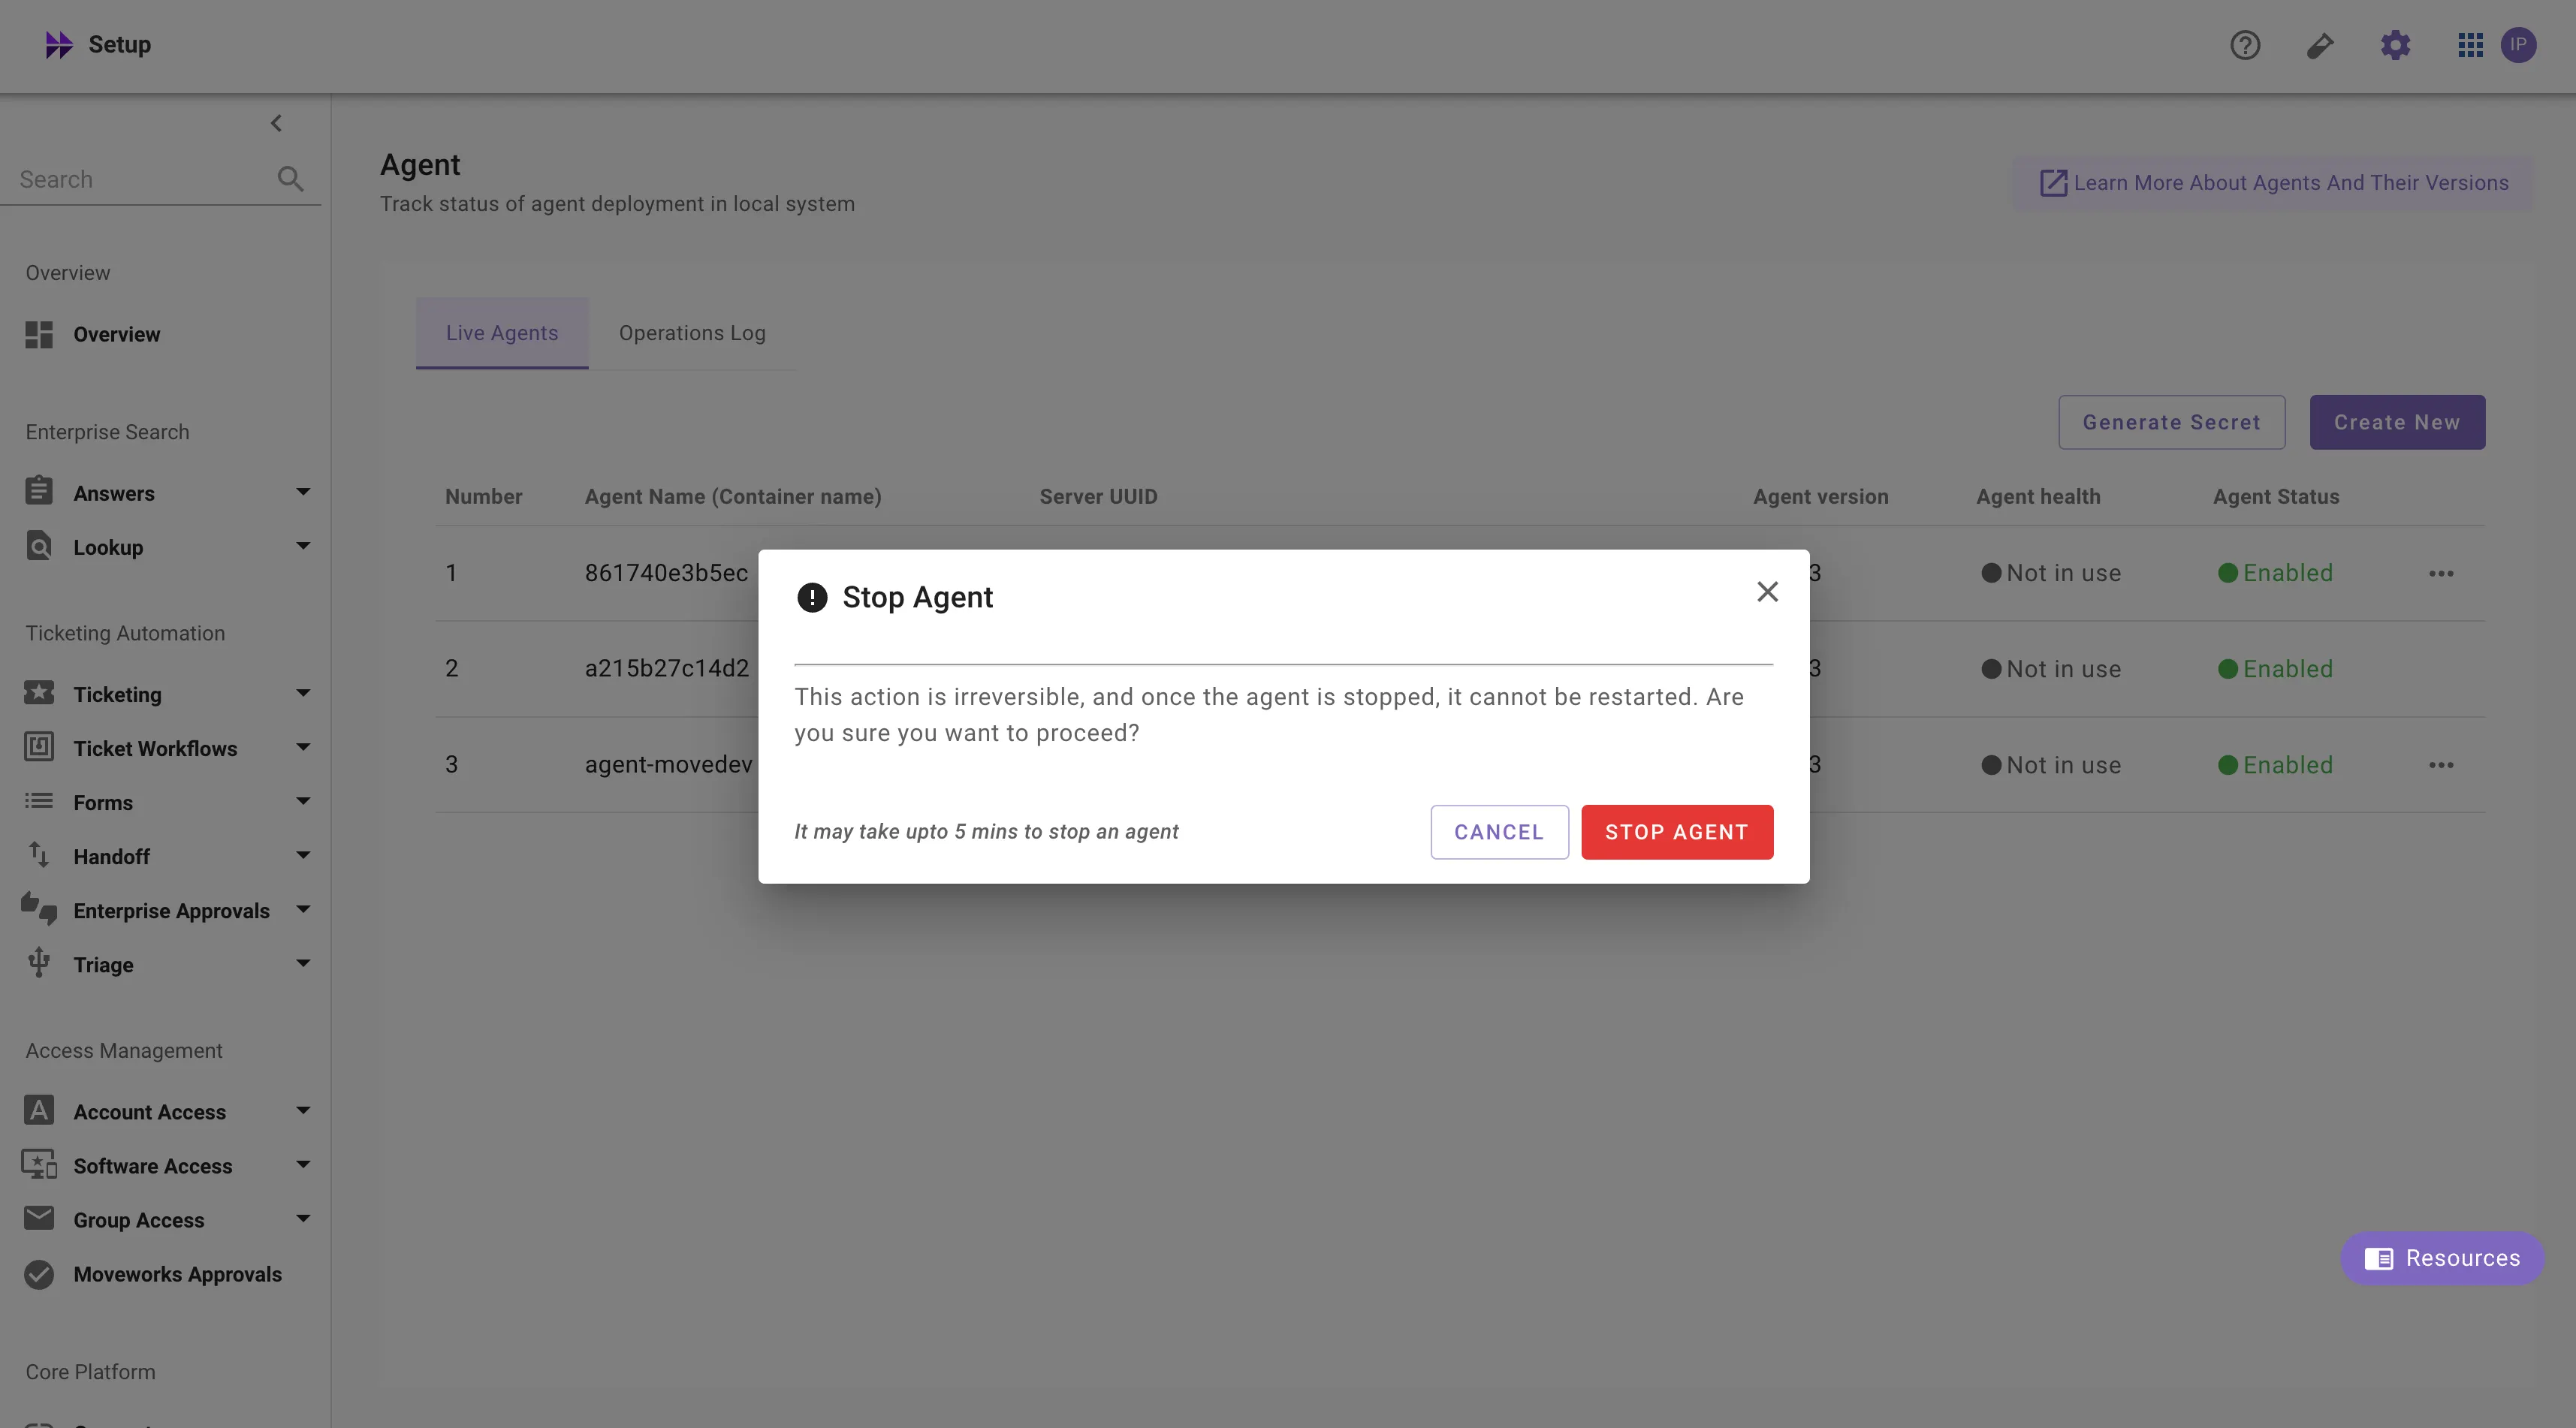The image size is (2576, 1428).
Task: Collapse sidebar with the left chevron
Action: pos(277,123)
